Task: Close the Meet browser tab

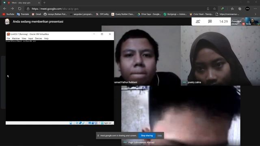Action: point(39,3)
